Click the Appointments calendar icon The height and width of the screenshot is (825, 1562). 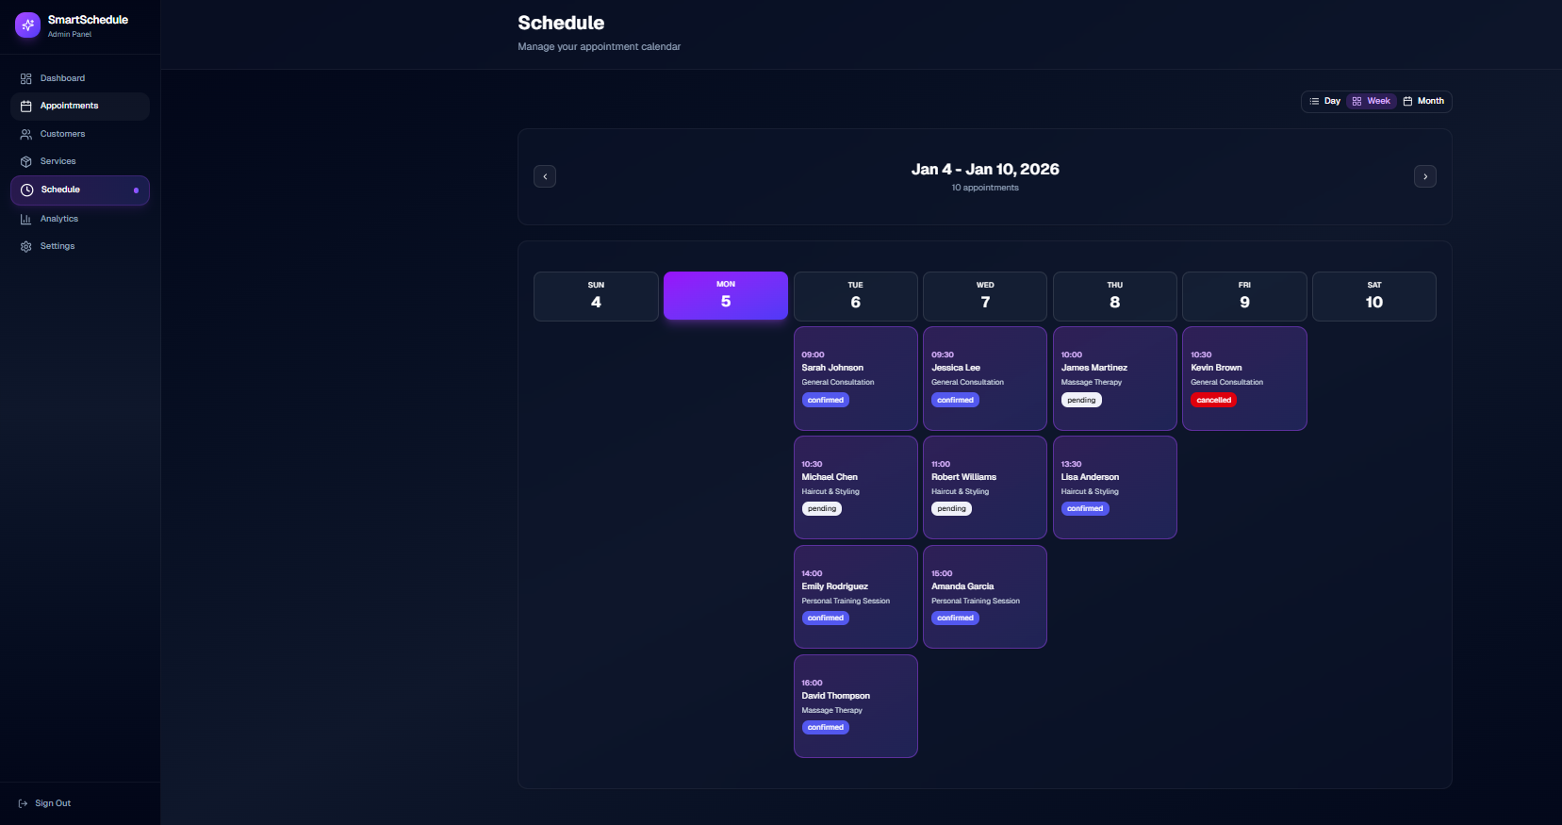tap(26, 107)
